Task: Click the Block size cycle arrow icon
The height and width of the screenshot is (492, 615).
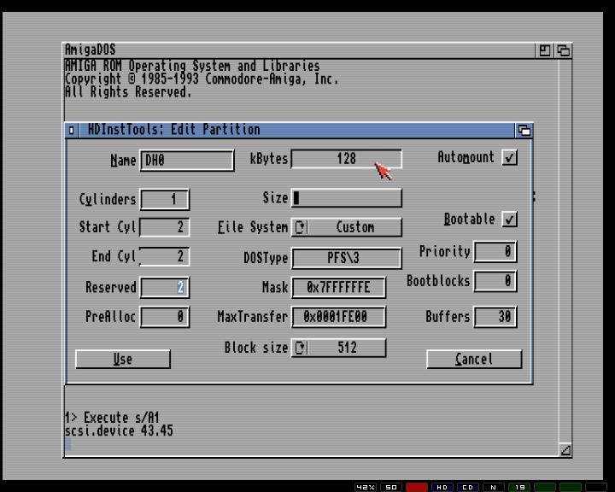Action: point(301,348)
